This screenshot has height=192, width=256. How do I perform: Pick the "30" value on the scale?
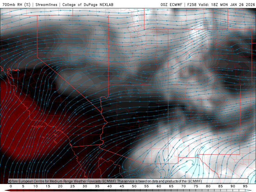click(85, 186)
